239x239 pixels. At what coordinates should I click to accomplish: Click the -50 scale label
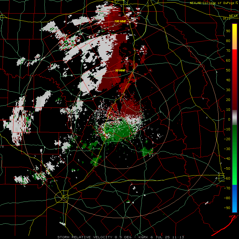pyautogui.click(x=227, y=169)
